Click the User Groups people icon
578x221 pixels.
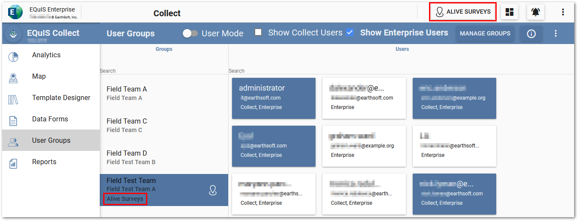coord(13,142)
